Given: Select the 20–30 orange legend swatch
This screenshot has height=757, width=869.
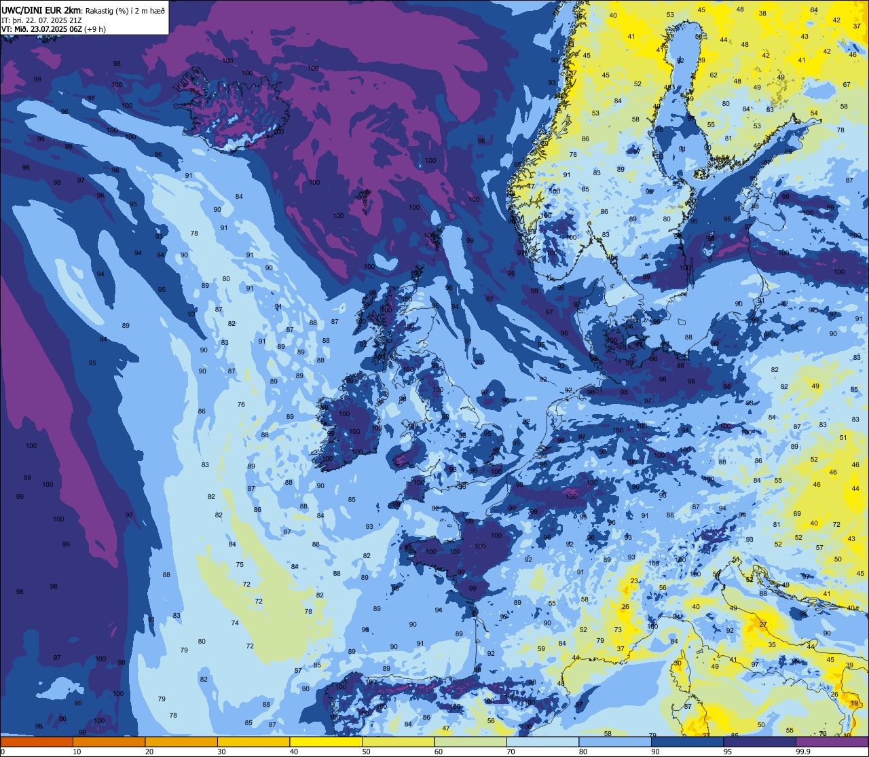Looking at the screenshot, I should [x=181, y=741].
